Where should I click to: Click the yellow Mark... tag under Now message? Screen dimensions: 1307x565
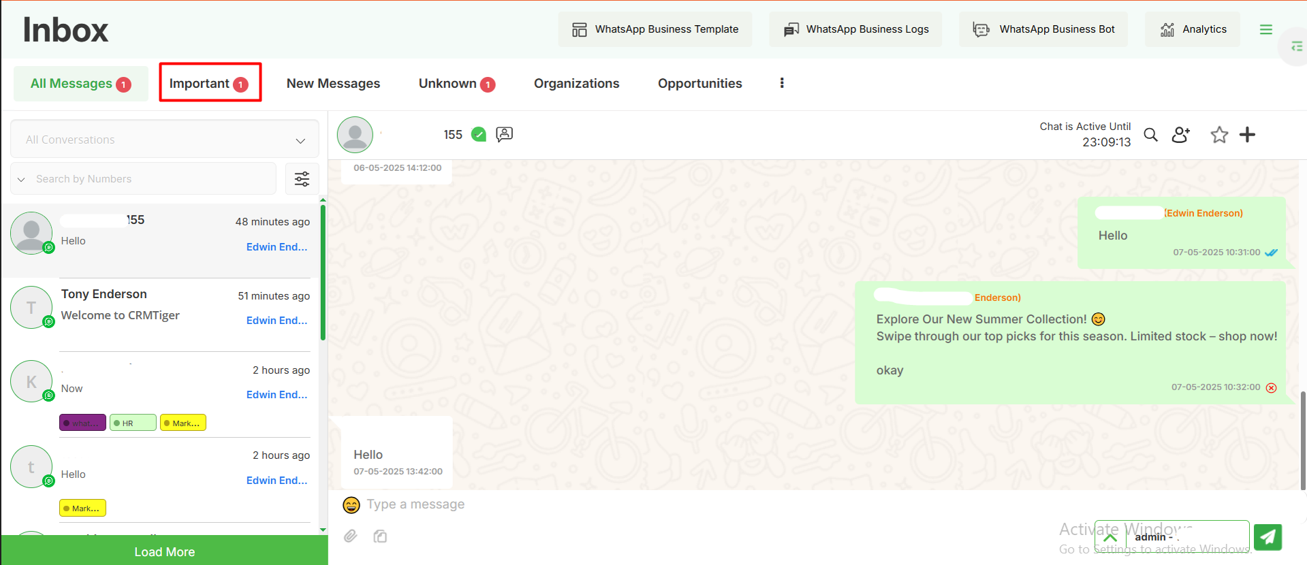coord(183,423)
